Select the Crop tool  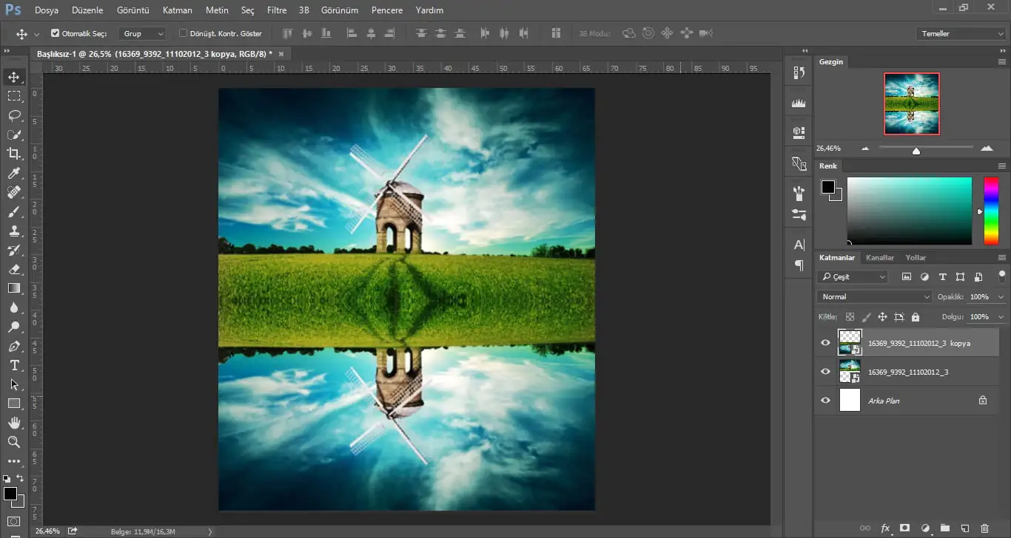point(14,154)
